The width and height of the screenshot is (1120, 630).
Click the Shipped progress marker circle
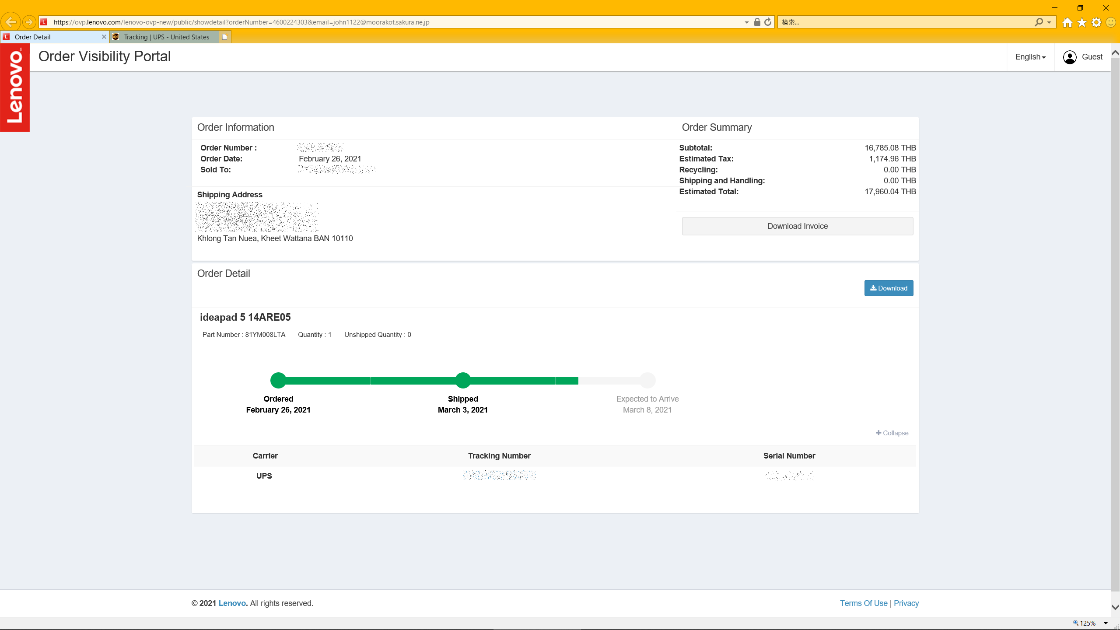coord(463,380)
